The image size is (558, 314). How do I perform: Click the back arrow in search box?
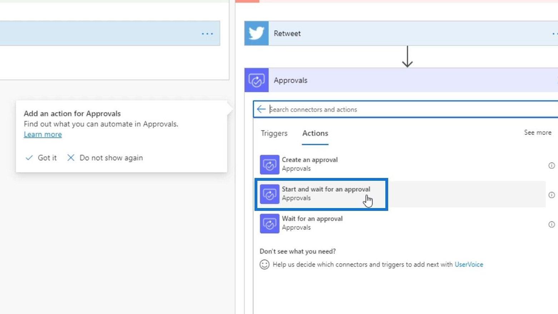tap(261, 109)
